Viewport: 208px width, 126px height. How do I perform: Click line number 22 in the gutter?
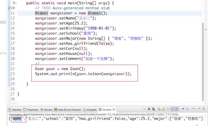click(x=13, y=69)
